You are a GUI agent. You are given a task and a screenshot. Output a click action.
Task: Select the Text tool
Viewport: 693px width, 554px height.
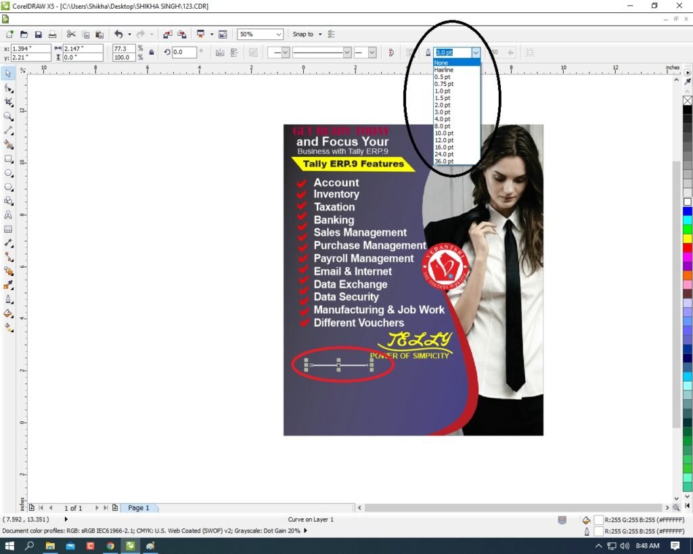click(x=8, y=215)
